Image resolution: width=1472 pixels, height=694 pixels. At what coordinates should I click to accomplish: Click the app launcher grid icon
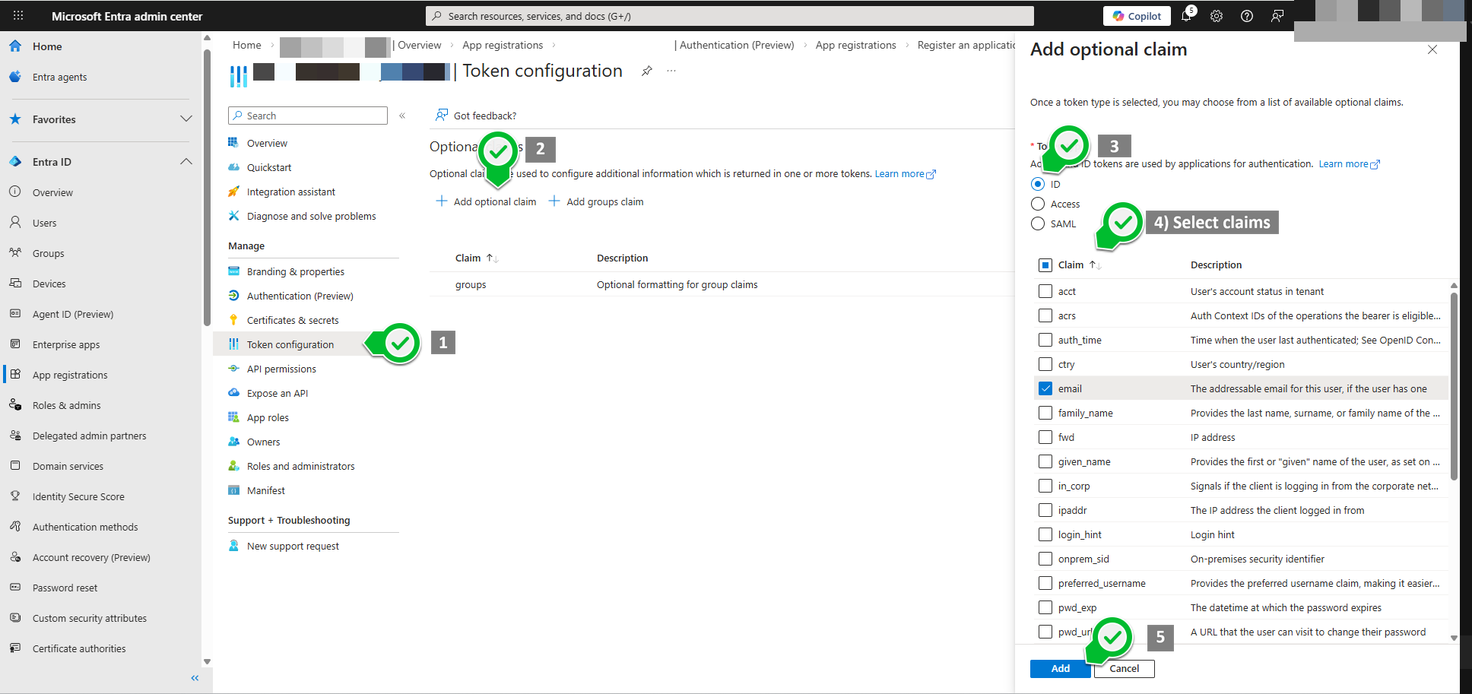[x=18, y=16]
